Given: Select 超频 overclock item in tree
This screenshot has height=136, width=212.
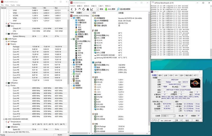Looking at the screenshot, I should point(78,30).
